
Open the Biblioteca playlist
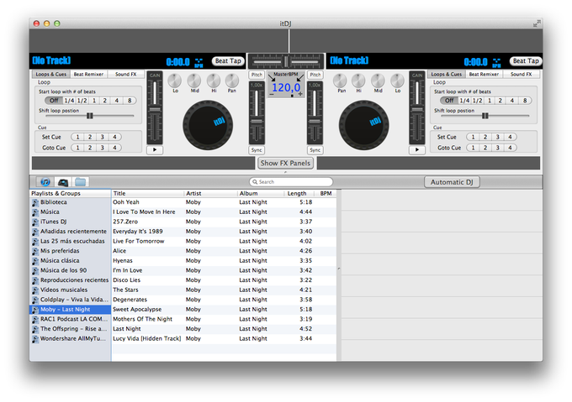coord(70,202)
